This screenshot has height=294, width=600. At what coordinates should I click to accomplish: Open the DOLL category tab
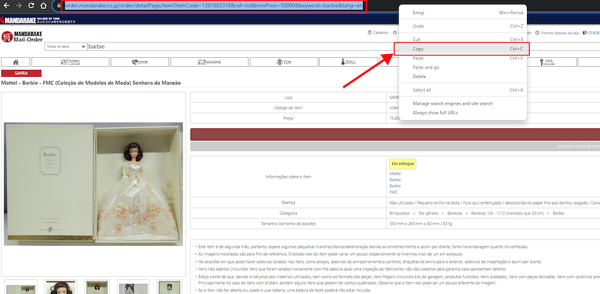(348, 62)
